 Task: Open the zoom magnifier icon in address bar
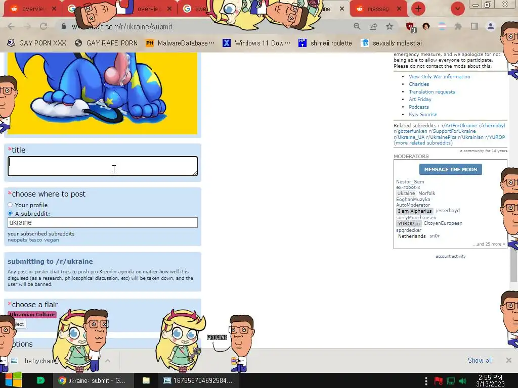tap(357, 26)
